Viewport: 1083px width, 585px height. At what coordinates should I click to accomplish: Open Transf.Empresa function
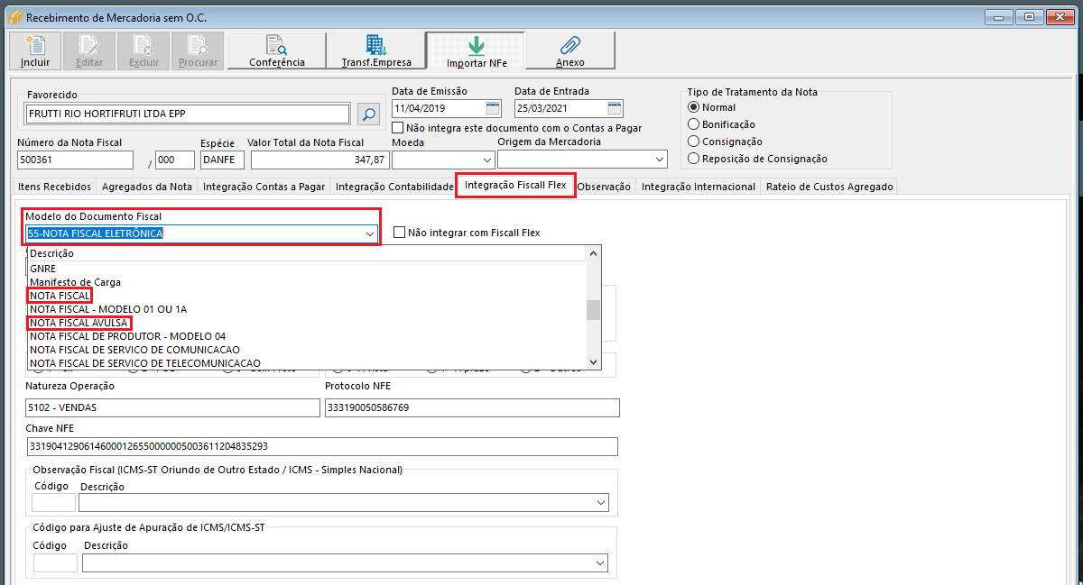coord(375,51)
